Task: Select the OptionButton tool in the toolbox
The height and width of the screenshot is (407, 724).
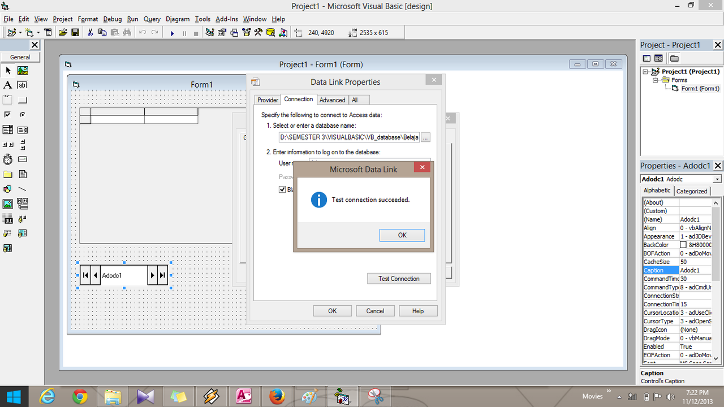Action: point(23,115)
